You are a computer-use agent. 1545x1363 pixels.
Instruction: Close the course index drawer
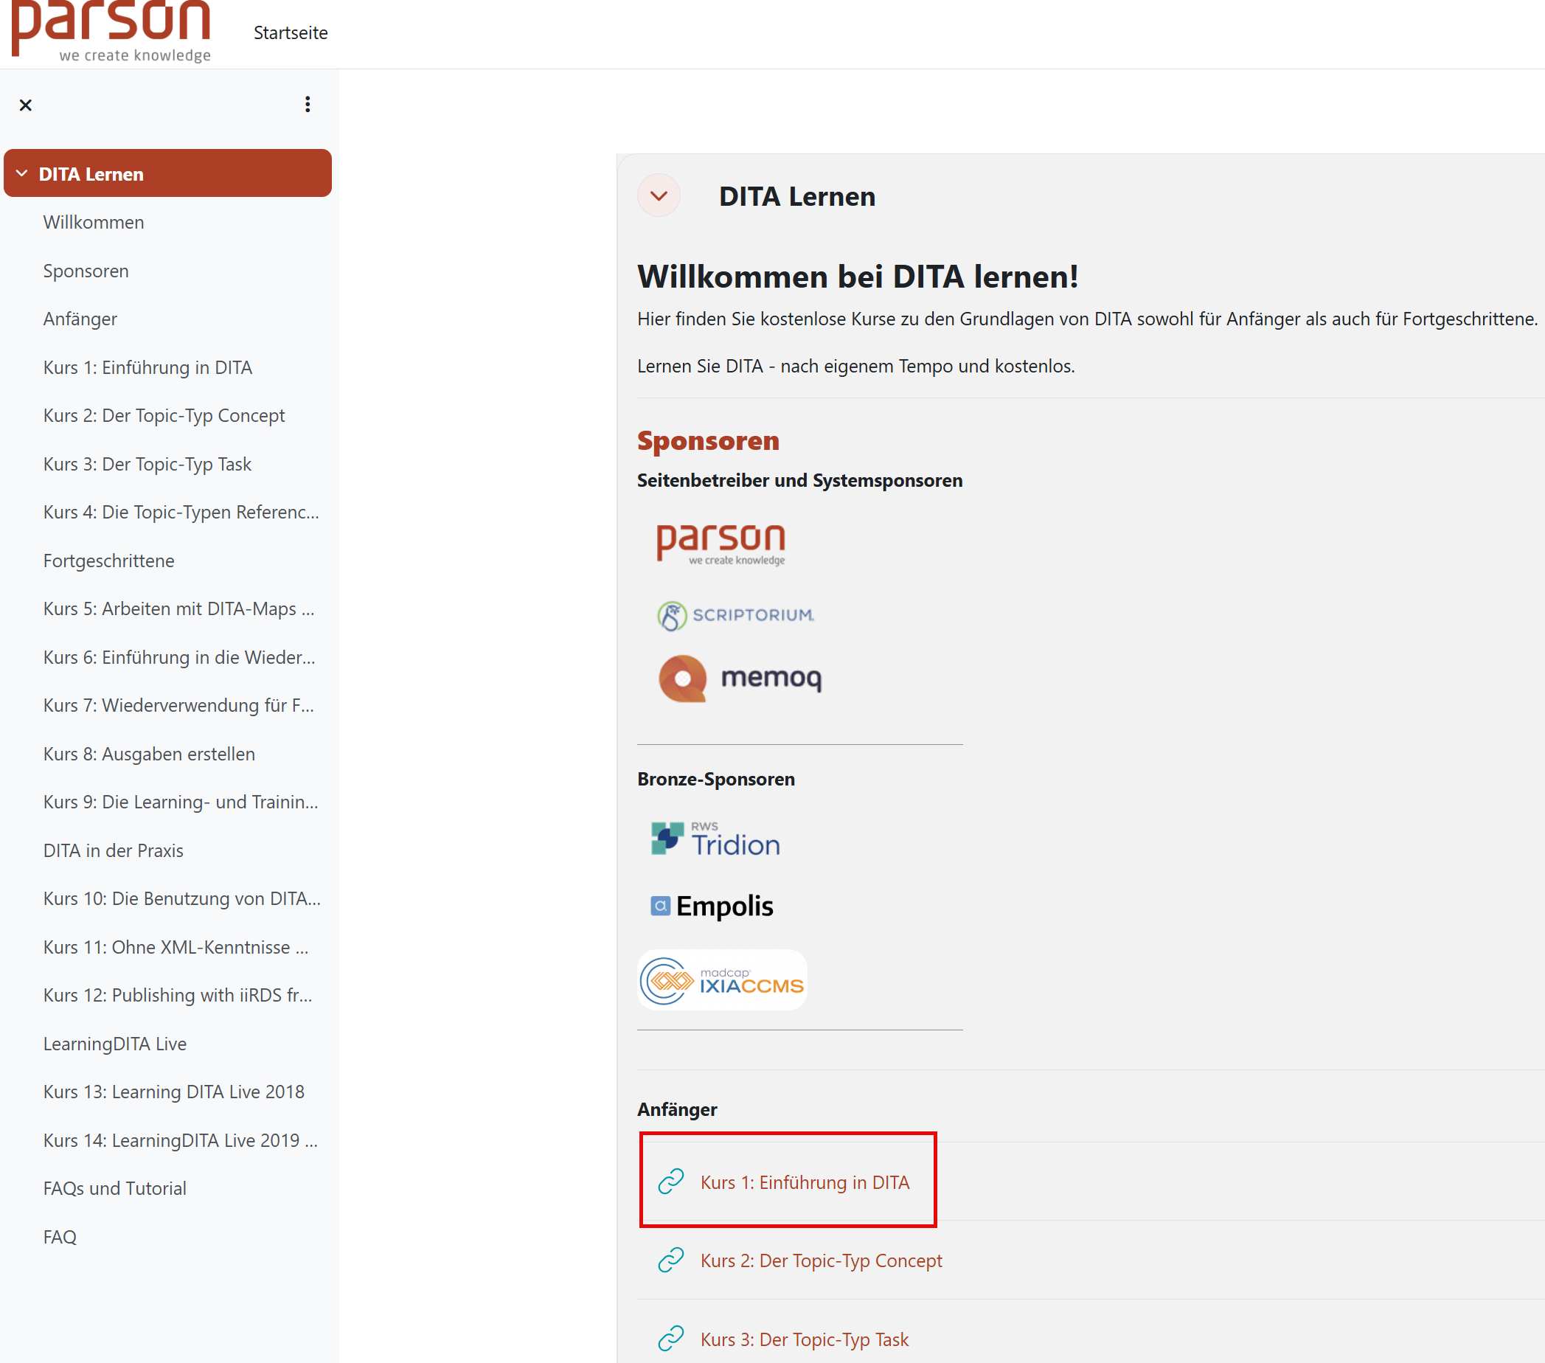[26, 105]
